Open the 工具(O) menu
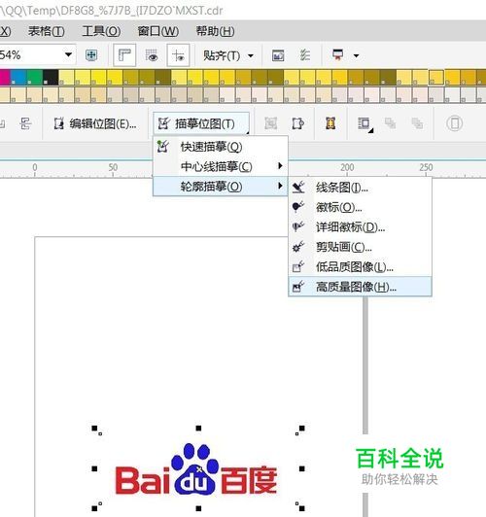The image size is (486, 517). [101, 32]
